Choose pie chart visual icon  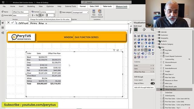pos(146,43)
